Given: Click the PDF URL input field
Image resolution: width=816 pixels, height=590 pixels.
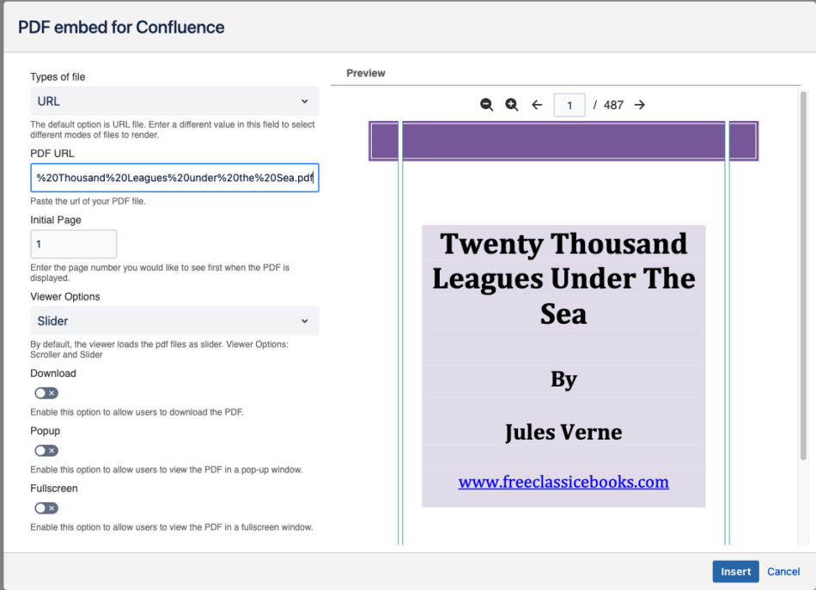Looking at the screenshot, I should pos(175,178).
